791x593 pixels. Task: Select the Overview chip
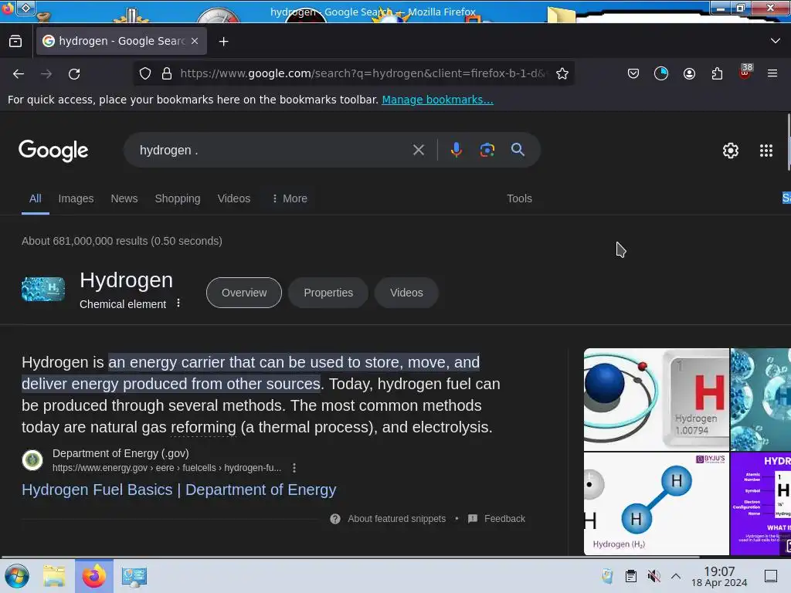point(243,293)
